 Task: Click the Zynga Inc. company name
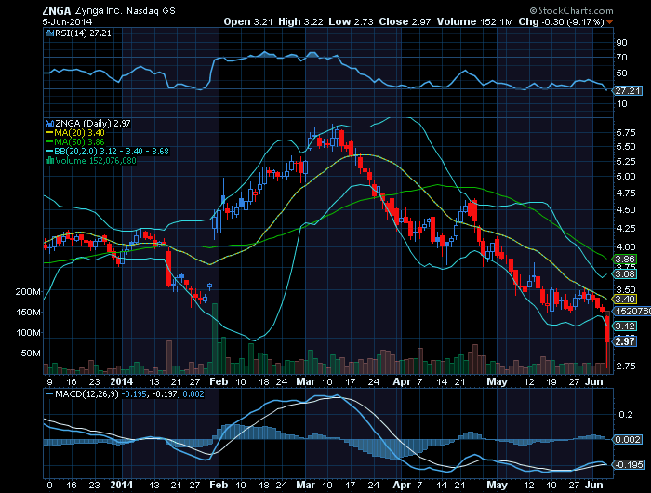(x=99, y=11)
